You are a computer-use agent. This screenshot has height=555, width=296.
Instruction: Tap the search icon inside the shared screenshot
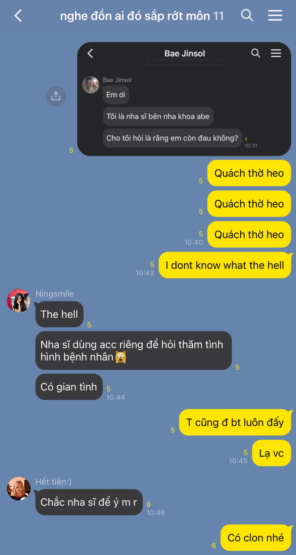tap(256, 53)
